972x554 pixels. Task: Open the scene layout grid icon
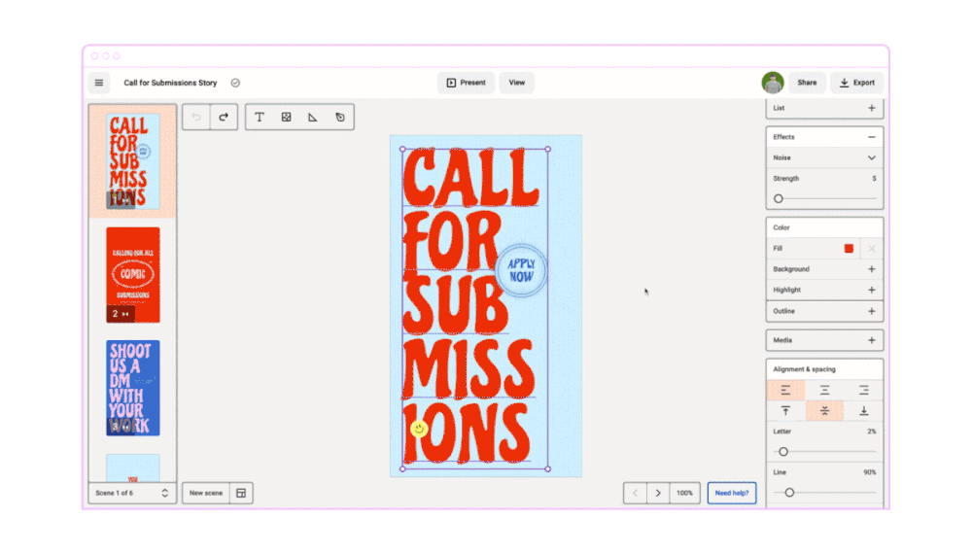(x=241, y=494)
